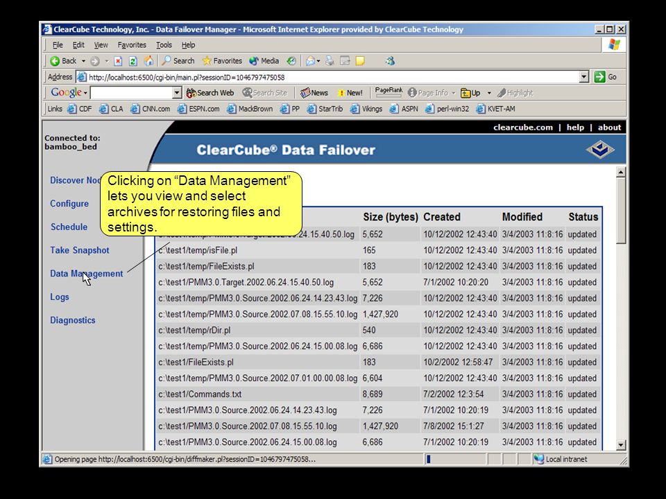Open News on the Google toolbar
This screenshot has height=499, width=666.
point(314,93)
